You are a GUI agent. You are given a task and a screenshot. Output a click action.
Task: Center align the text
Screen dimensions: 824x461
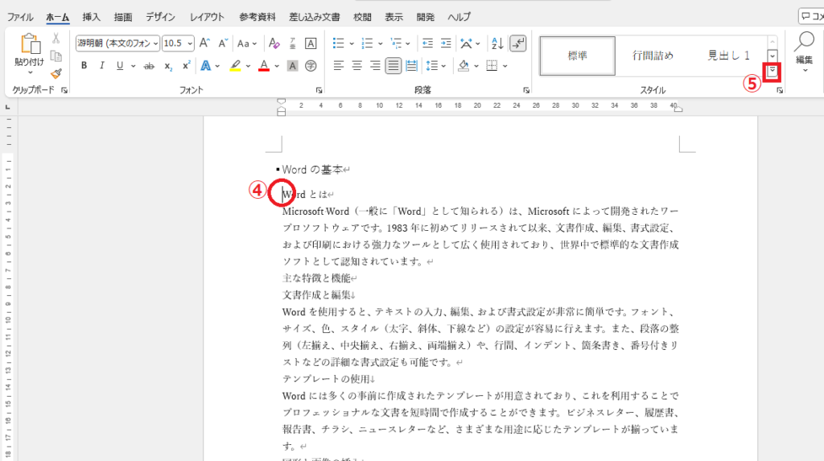pos(356,66)
